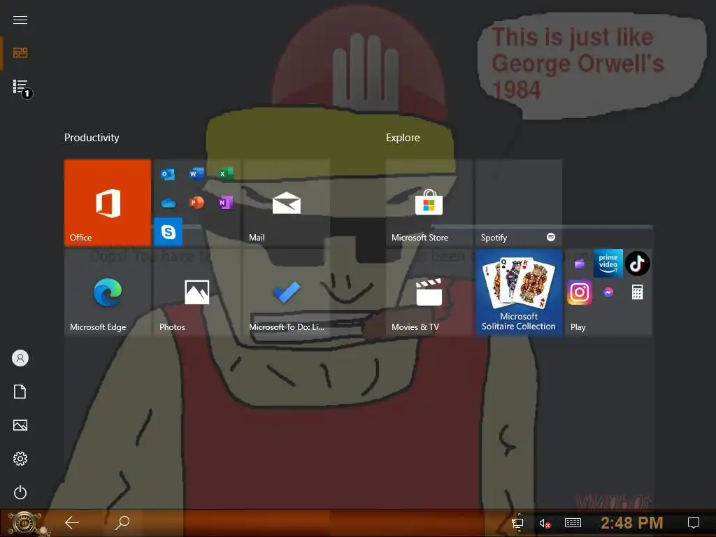This screenshot has width=716, height=537.
Task: Open Microsoft To Do tile
Action: pos(286,292)
